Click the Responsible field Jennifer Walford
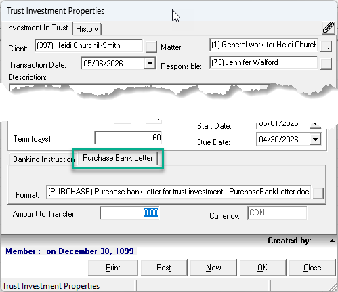The height and width of the screenshot is (292, 338). click(x=263, y=62)
